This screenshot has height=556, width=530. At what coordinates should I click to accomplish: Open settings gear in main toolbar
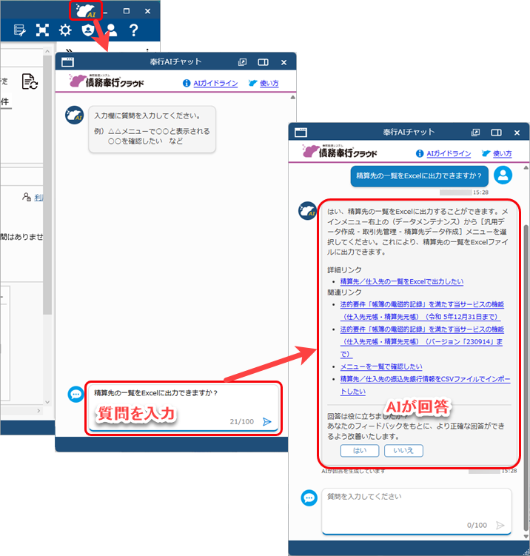click(x=65, y=30)
